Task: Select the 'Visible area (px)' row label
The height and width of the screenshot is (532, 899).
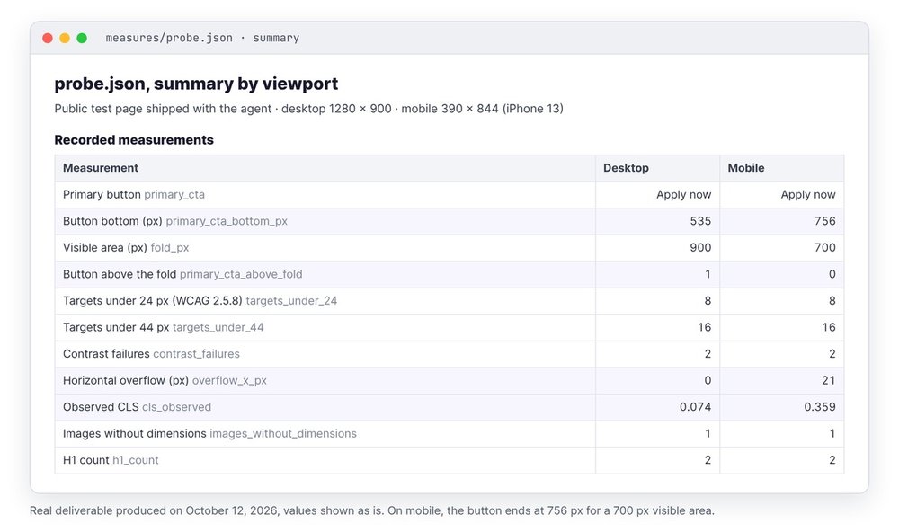Action: click(x=105, y=247)
